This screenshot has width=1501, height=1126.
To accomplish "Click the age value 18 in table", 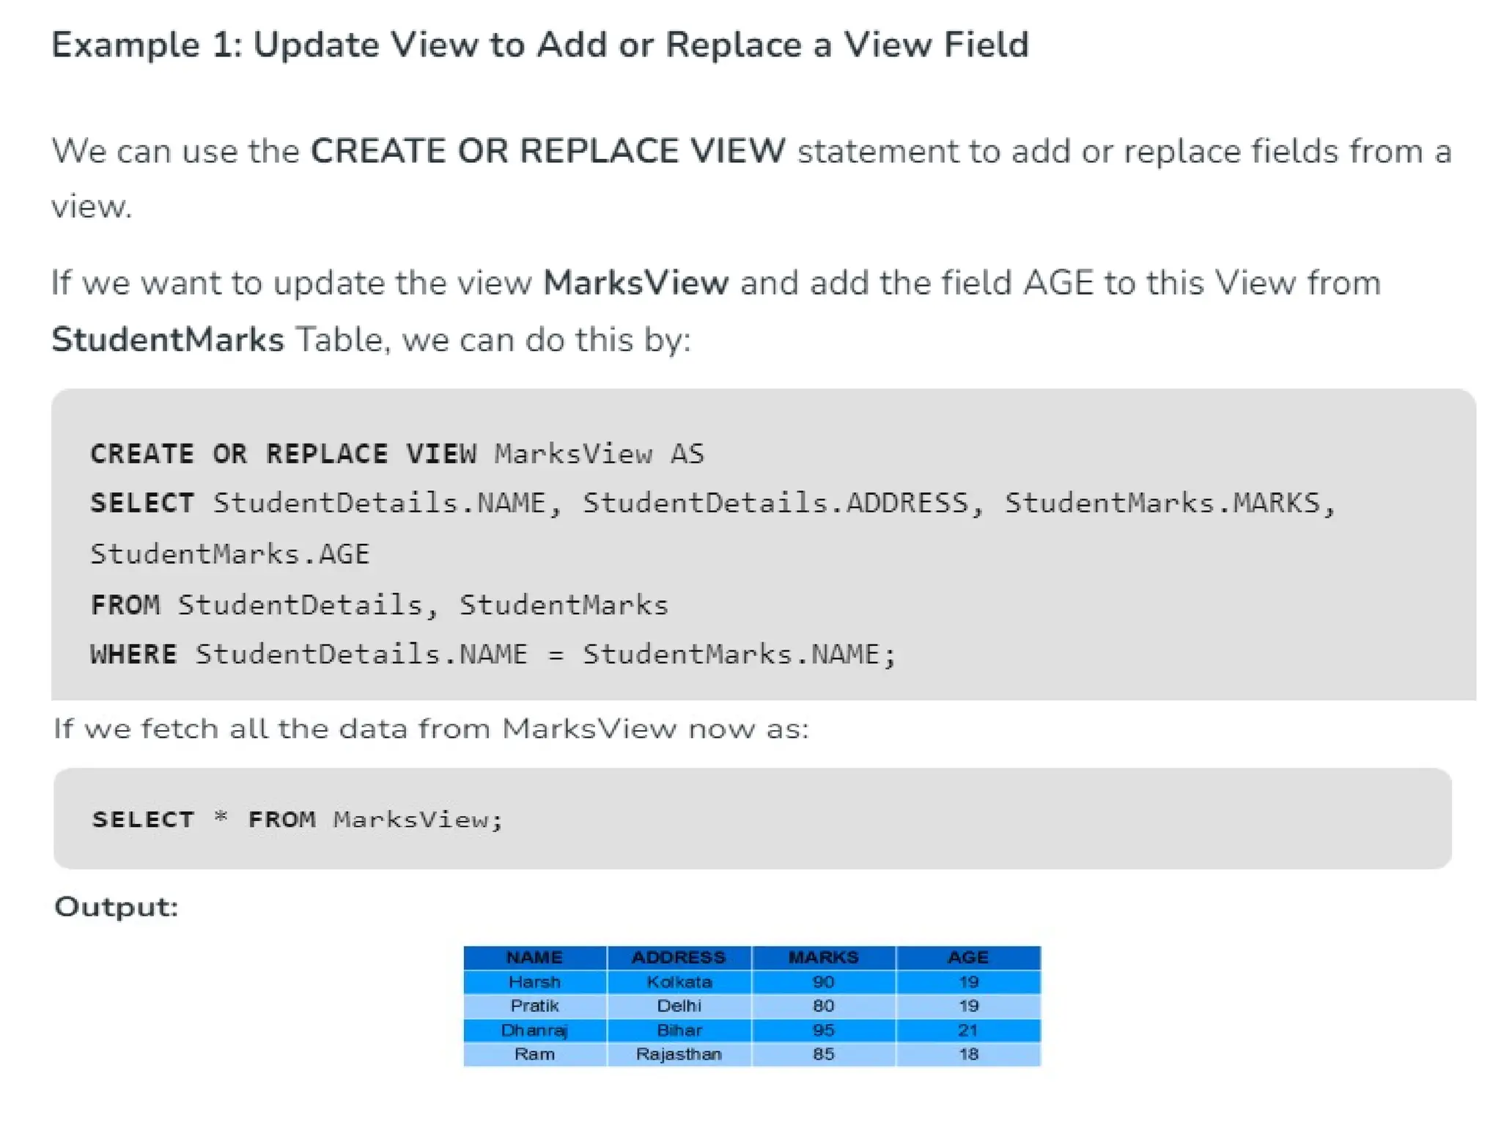I will pyautogui.click(x=968, y=1054).
